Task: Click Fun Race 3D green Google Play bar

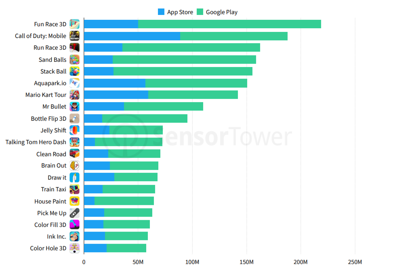Action: 229,24
